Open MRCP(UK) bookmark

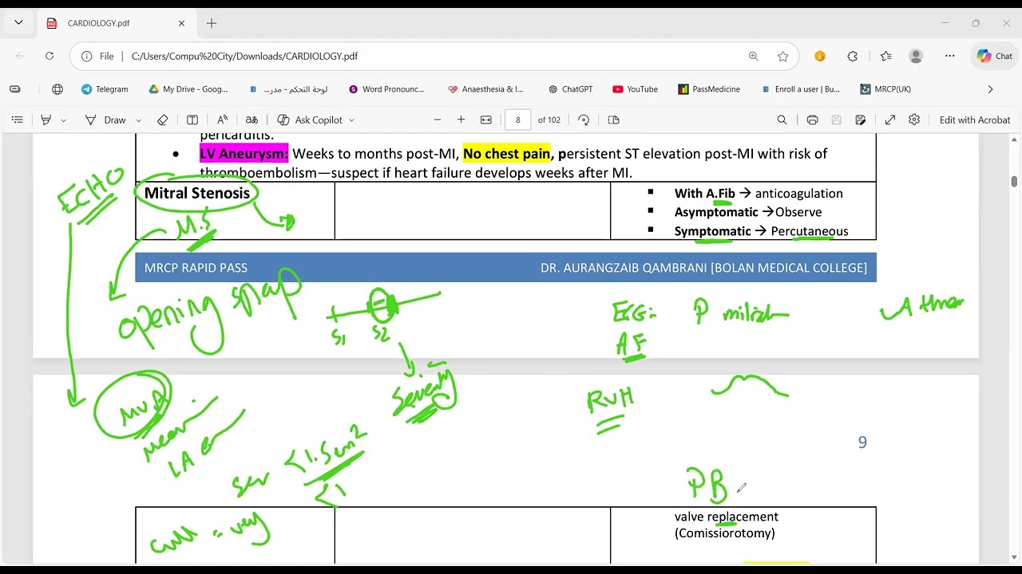tap(885, 89)
